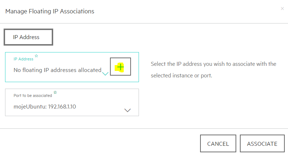Select the mojeUbuntu: 192.168.1.10 port value

45,107
